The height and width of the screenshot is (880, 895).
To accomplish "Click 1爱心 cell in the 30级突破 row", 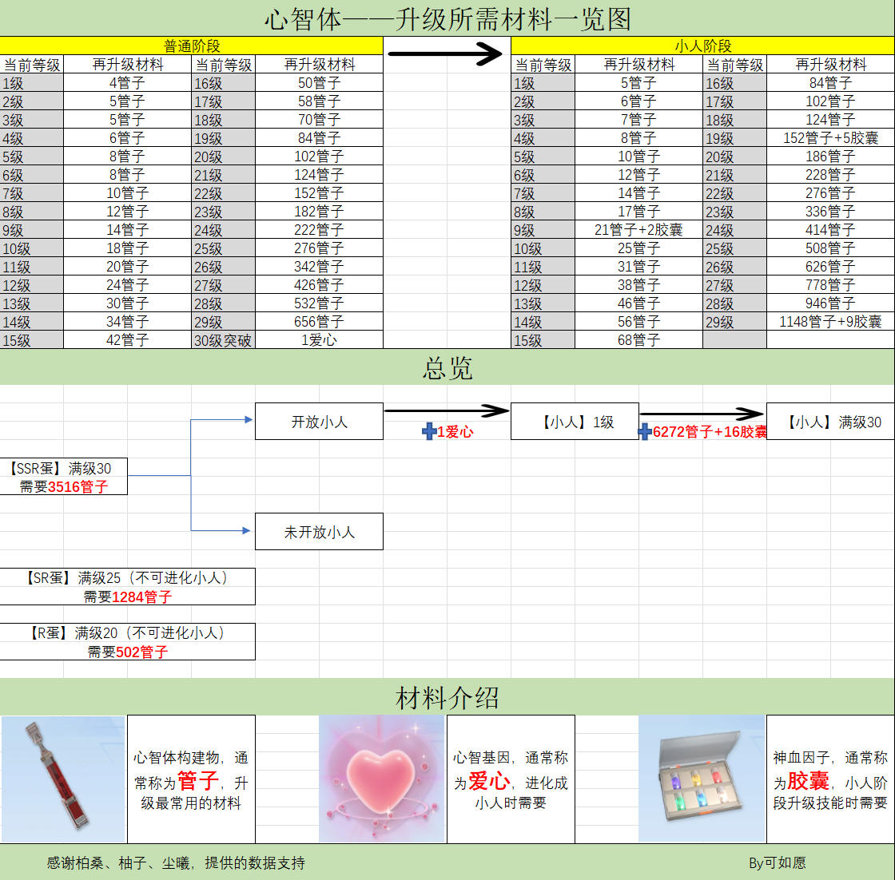I will (x=319, y=340).
